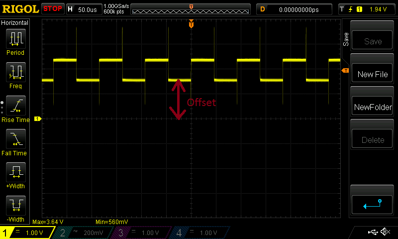The height and width of the screenshot is (239, 398).
Task: Click the RIGOL logo
Action: (x=20, y=9)
